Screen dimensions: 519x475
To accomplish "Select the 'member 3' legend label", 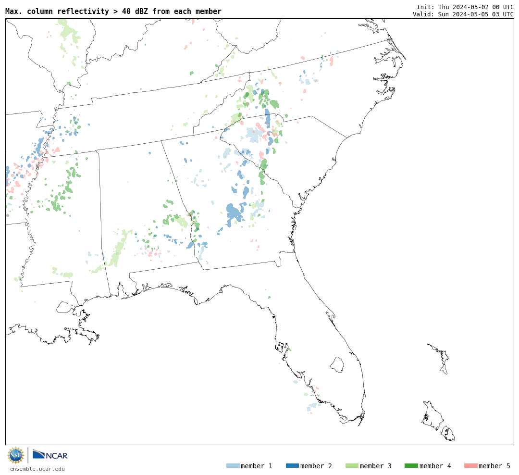I will (376, 466).
